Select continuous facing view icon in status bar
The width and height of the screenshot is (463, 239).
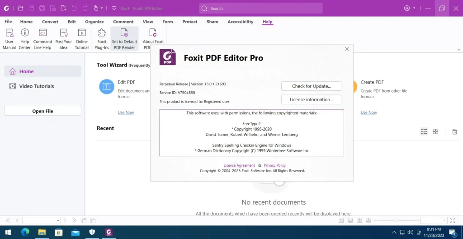pos(368,220)
